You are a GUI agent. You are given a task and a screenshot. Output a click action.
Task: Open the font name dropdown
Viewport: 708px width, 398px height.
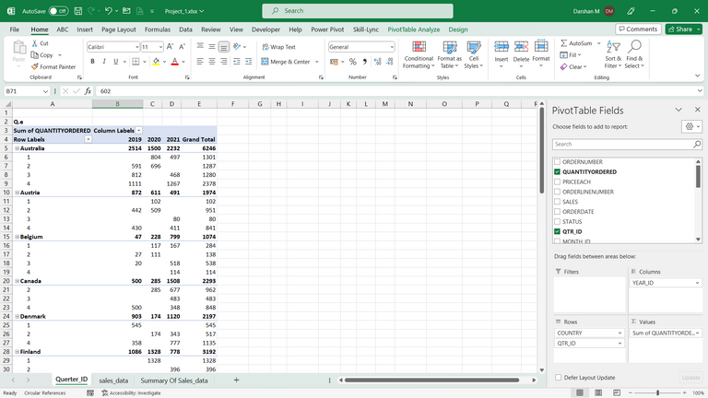coord(136,47)
